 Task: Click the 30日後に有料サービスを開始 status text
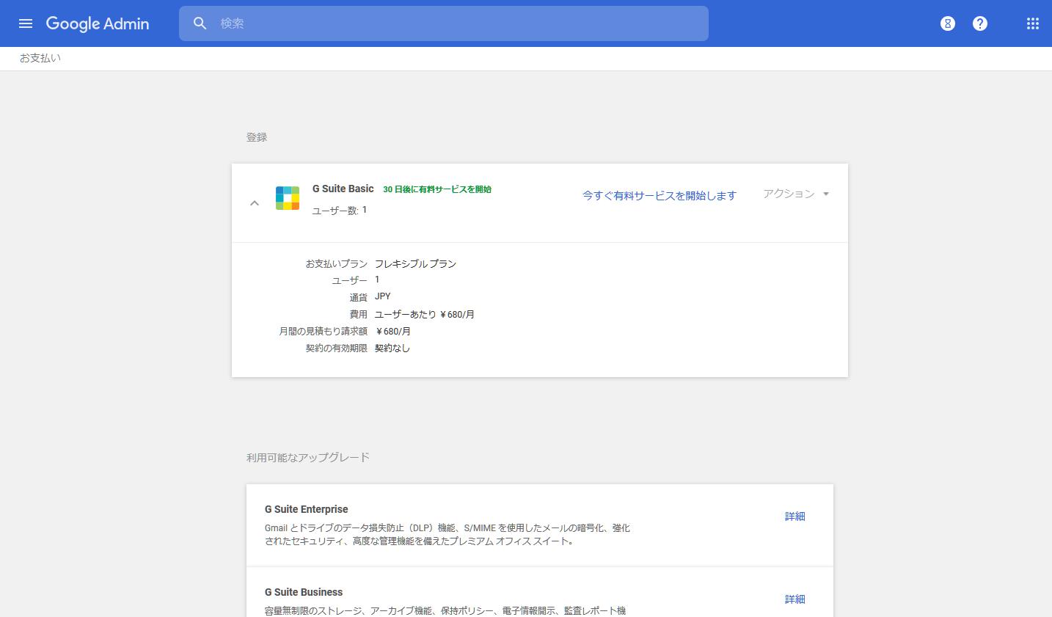(437, 189)
